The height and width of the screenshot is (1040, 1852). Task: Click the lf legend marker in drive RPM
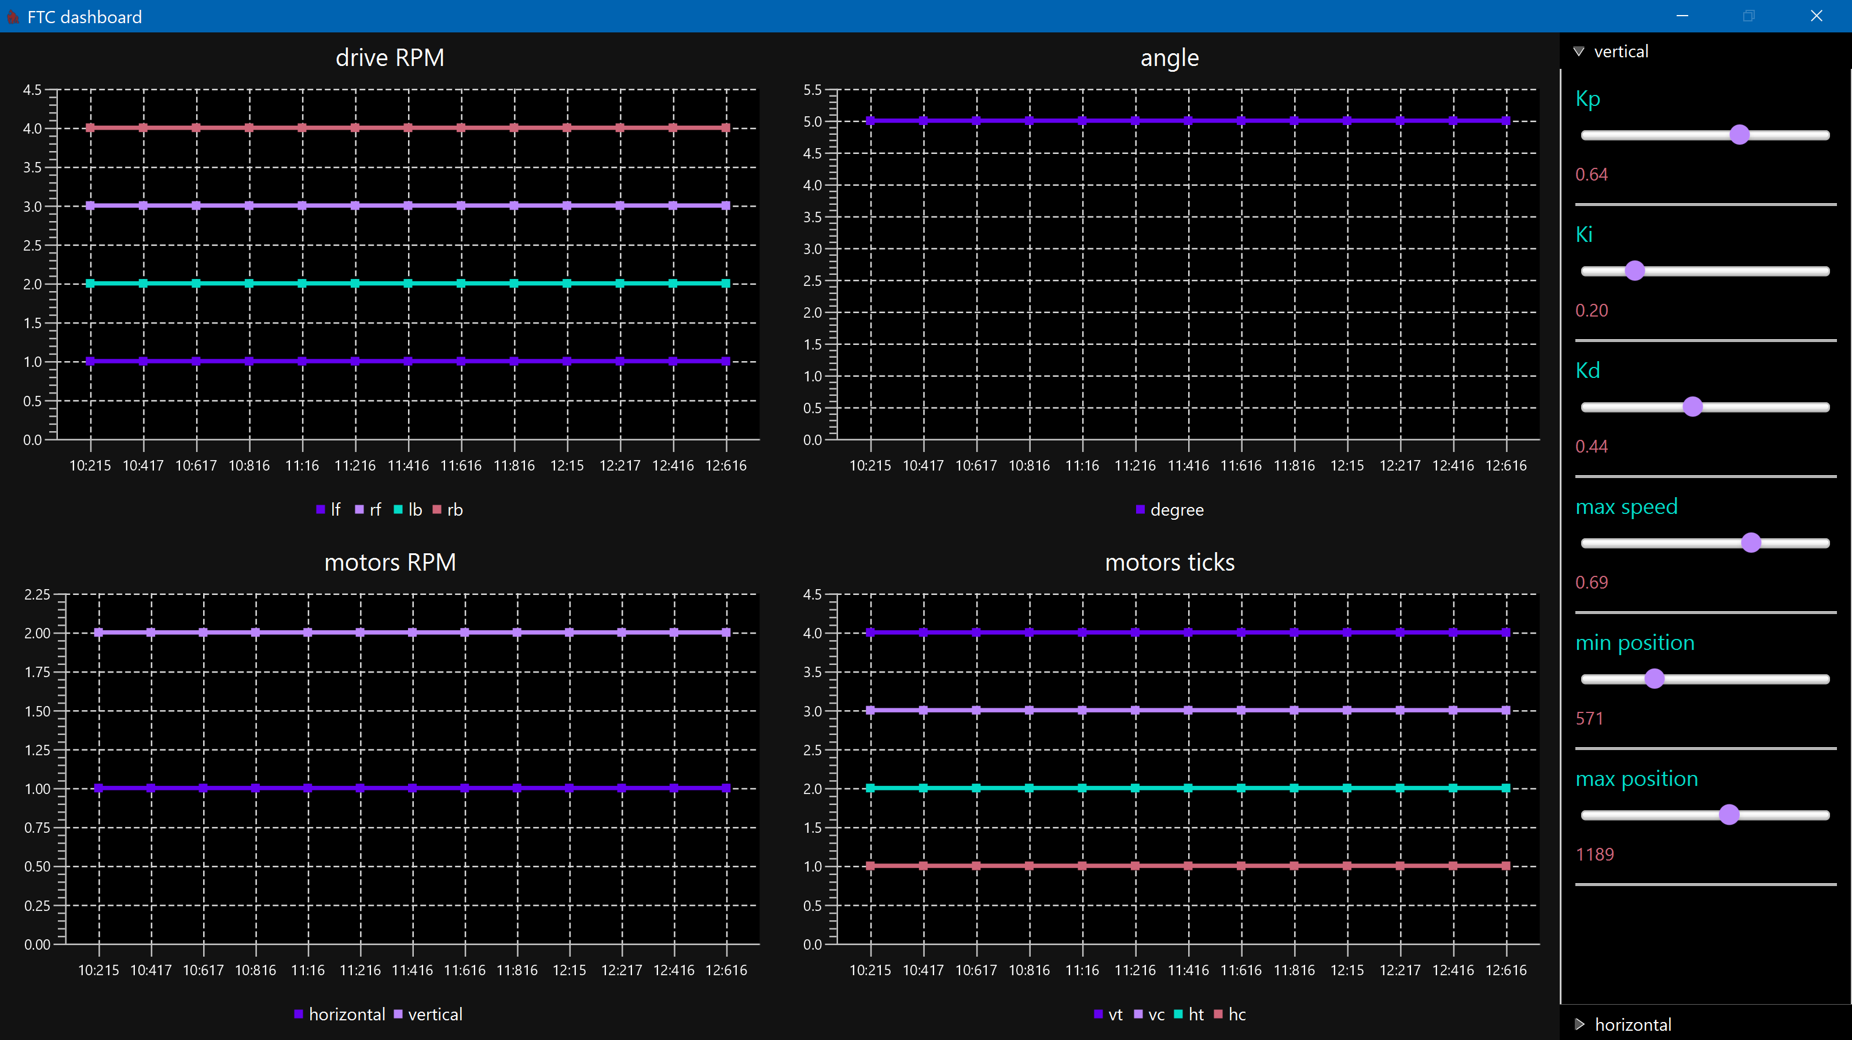(x=321, y=509)
